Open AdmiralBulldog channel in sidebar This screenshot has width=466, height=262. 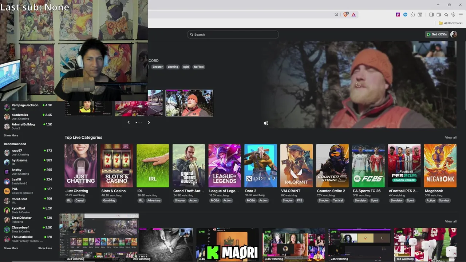point(28,126)
